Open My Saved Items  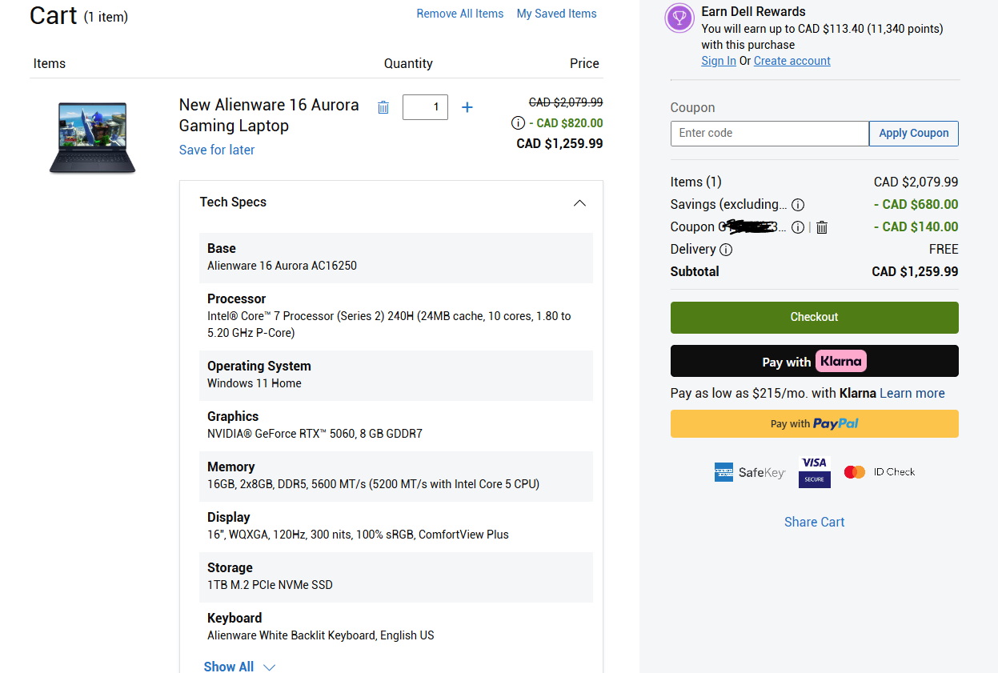pyautogui.click(x=556, y=14)
